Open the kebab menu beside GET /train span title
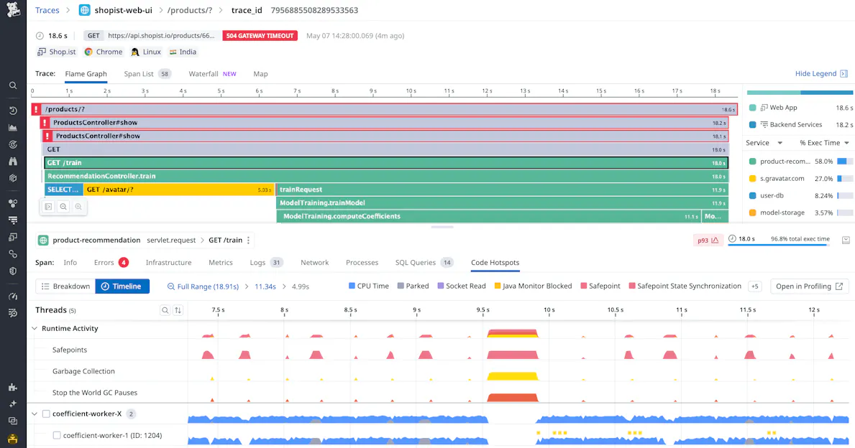Image resolution: width=855 pixels, height=448 pixels. (x=248, y=240)
